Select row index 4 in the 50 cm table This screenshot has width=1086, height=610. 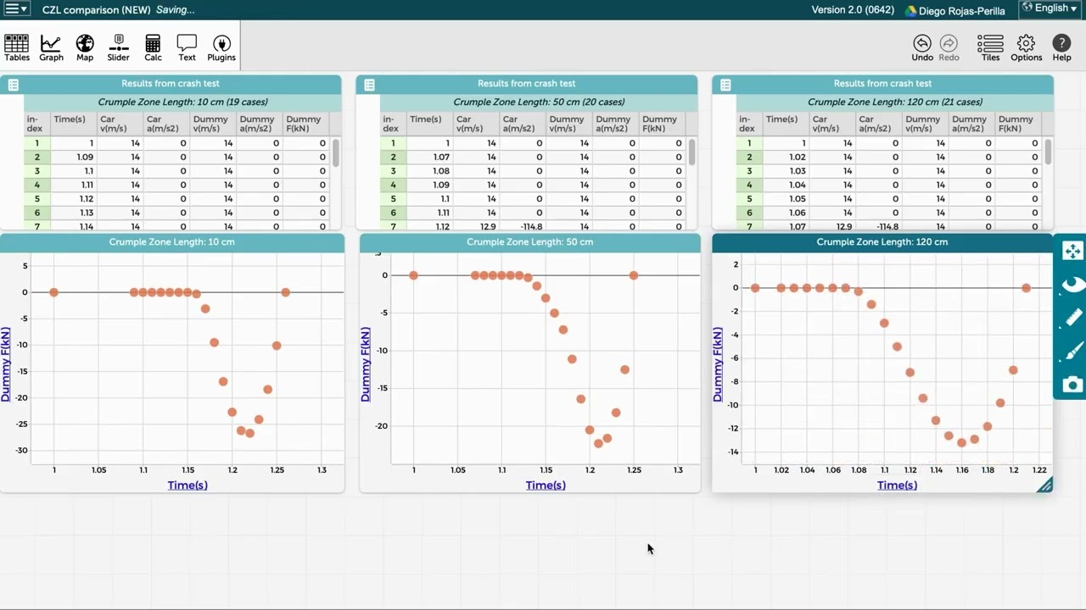coord(394,185)
